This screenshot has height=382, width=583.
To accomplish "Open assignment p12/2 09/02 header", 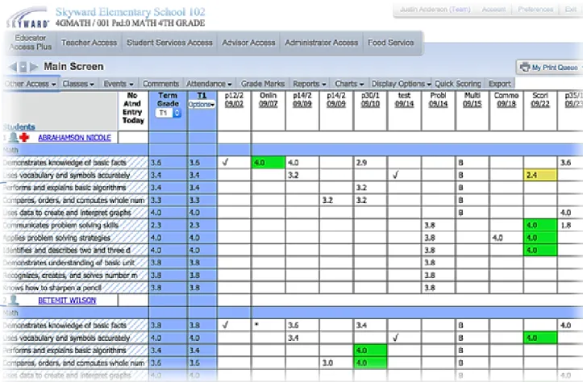I will (x=234, y=100).
